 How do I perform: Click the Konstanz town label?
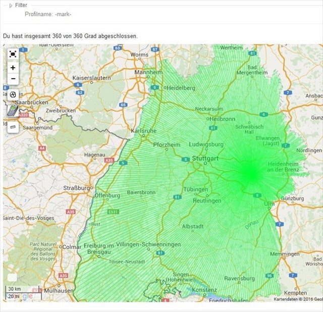(x=204, y=290)
